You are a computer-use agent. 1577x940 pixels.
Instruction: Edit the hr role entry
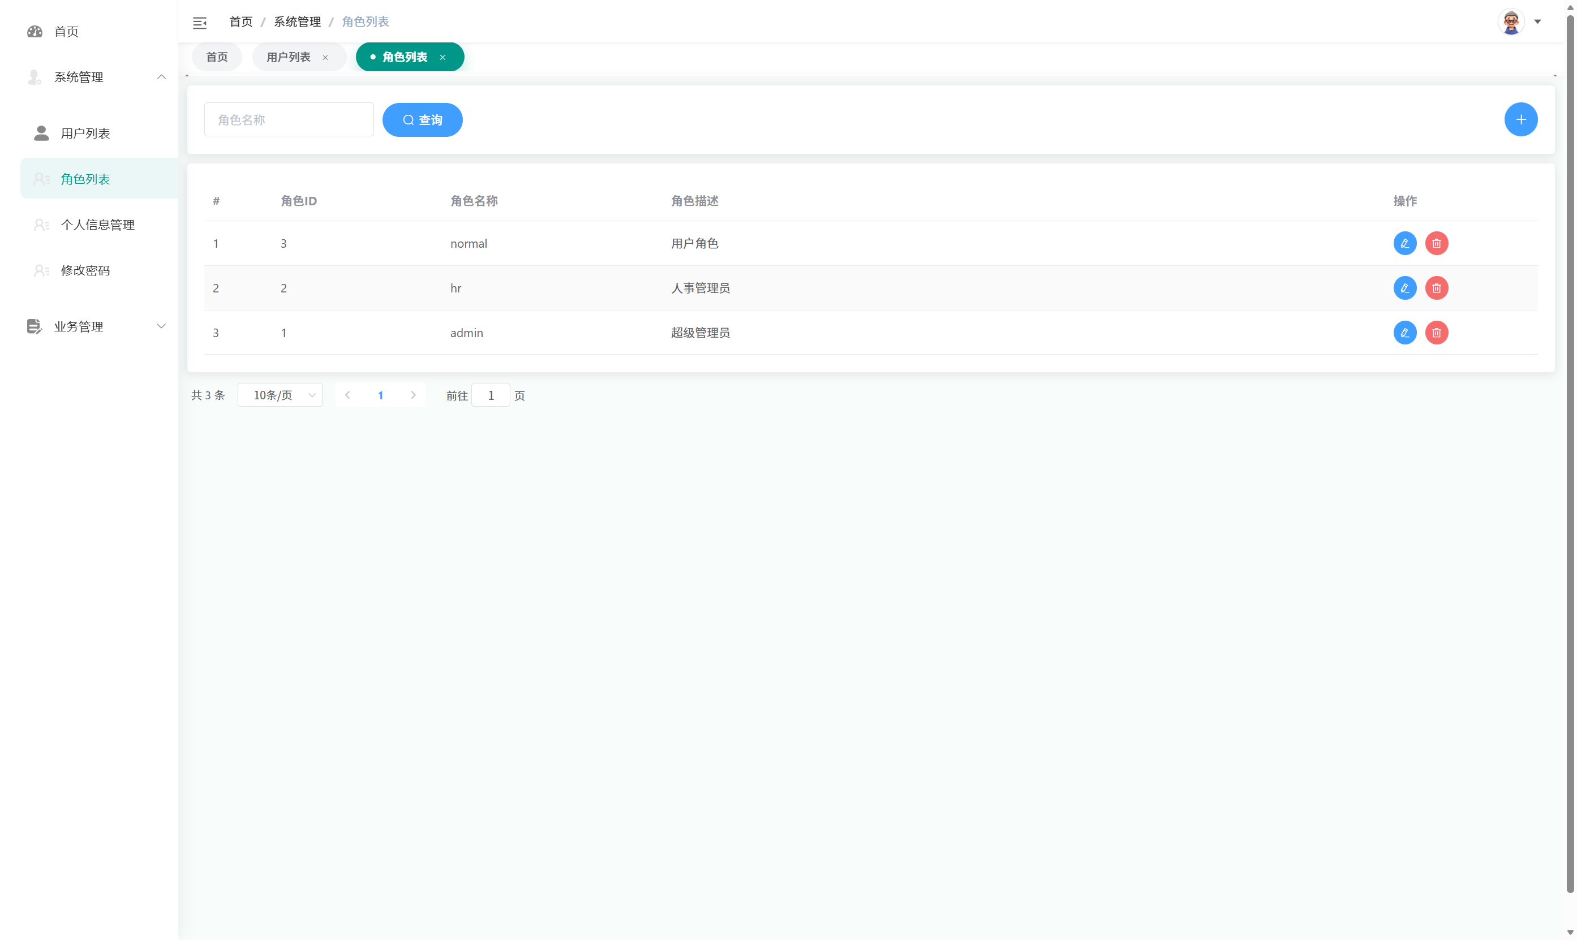coord(1404,288)
